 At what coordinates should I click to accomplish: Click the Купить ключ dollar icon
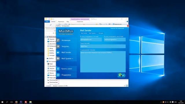point(58,69)
